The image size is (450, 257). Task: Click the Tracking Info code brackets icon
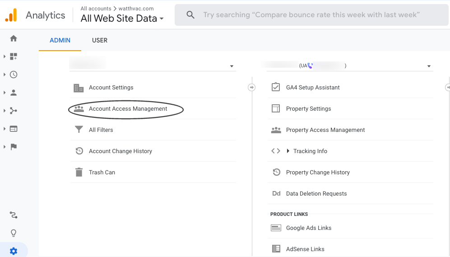[x=276, y=151]
